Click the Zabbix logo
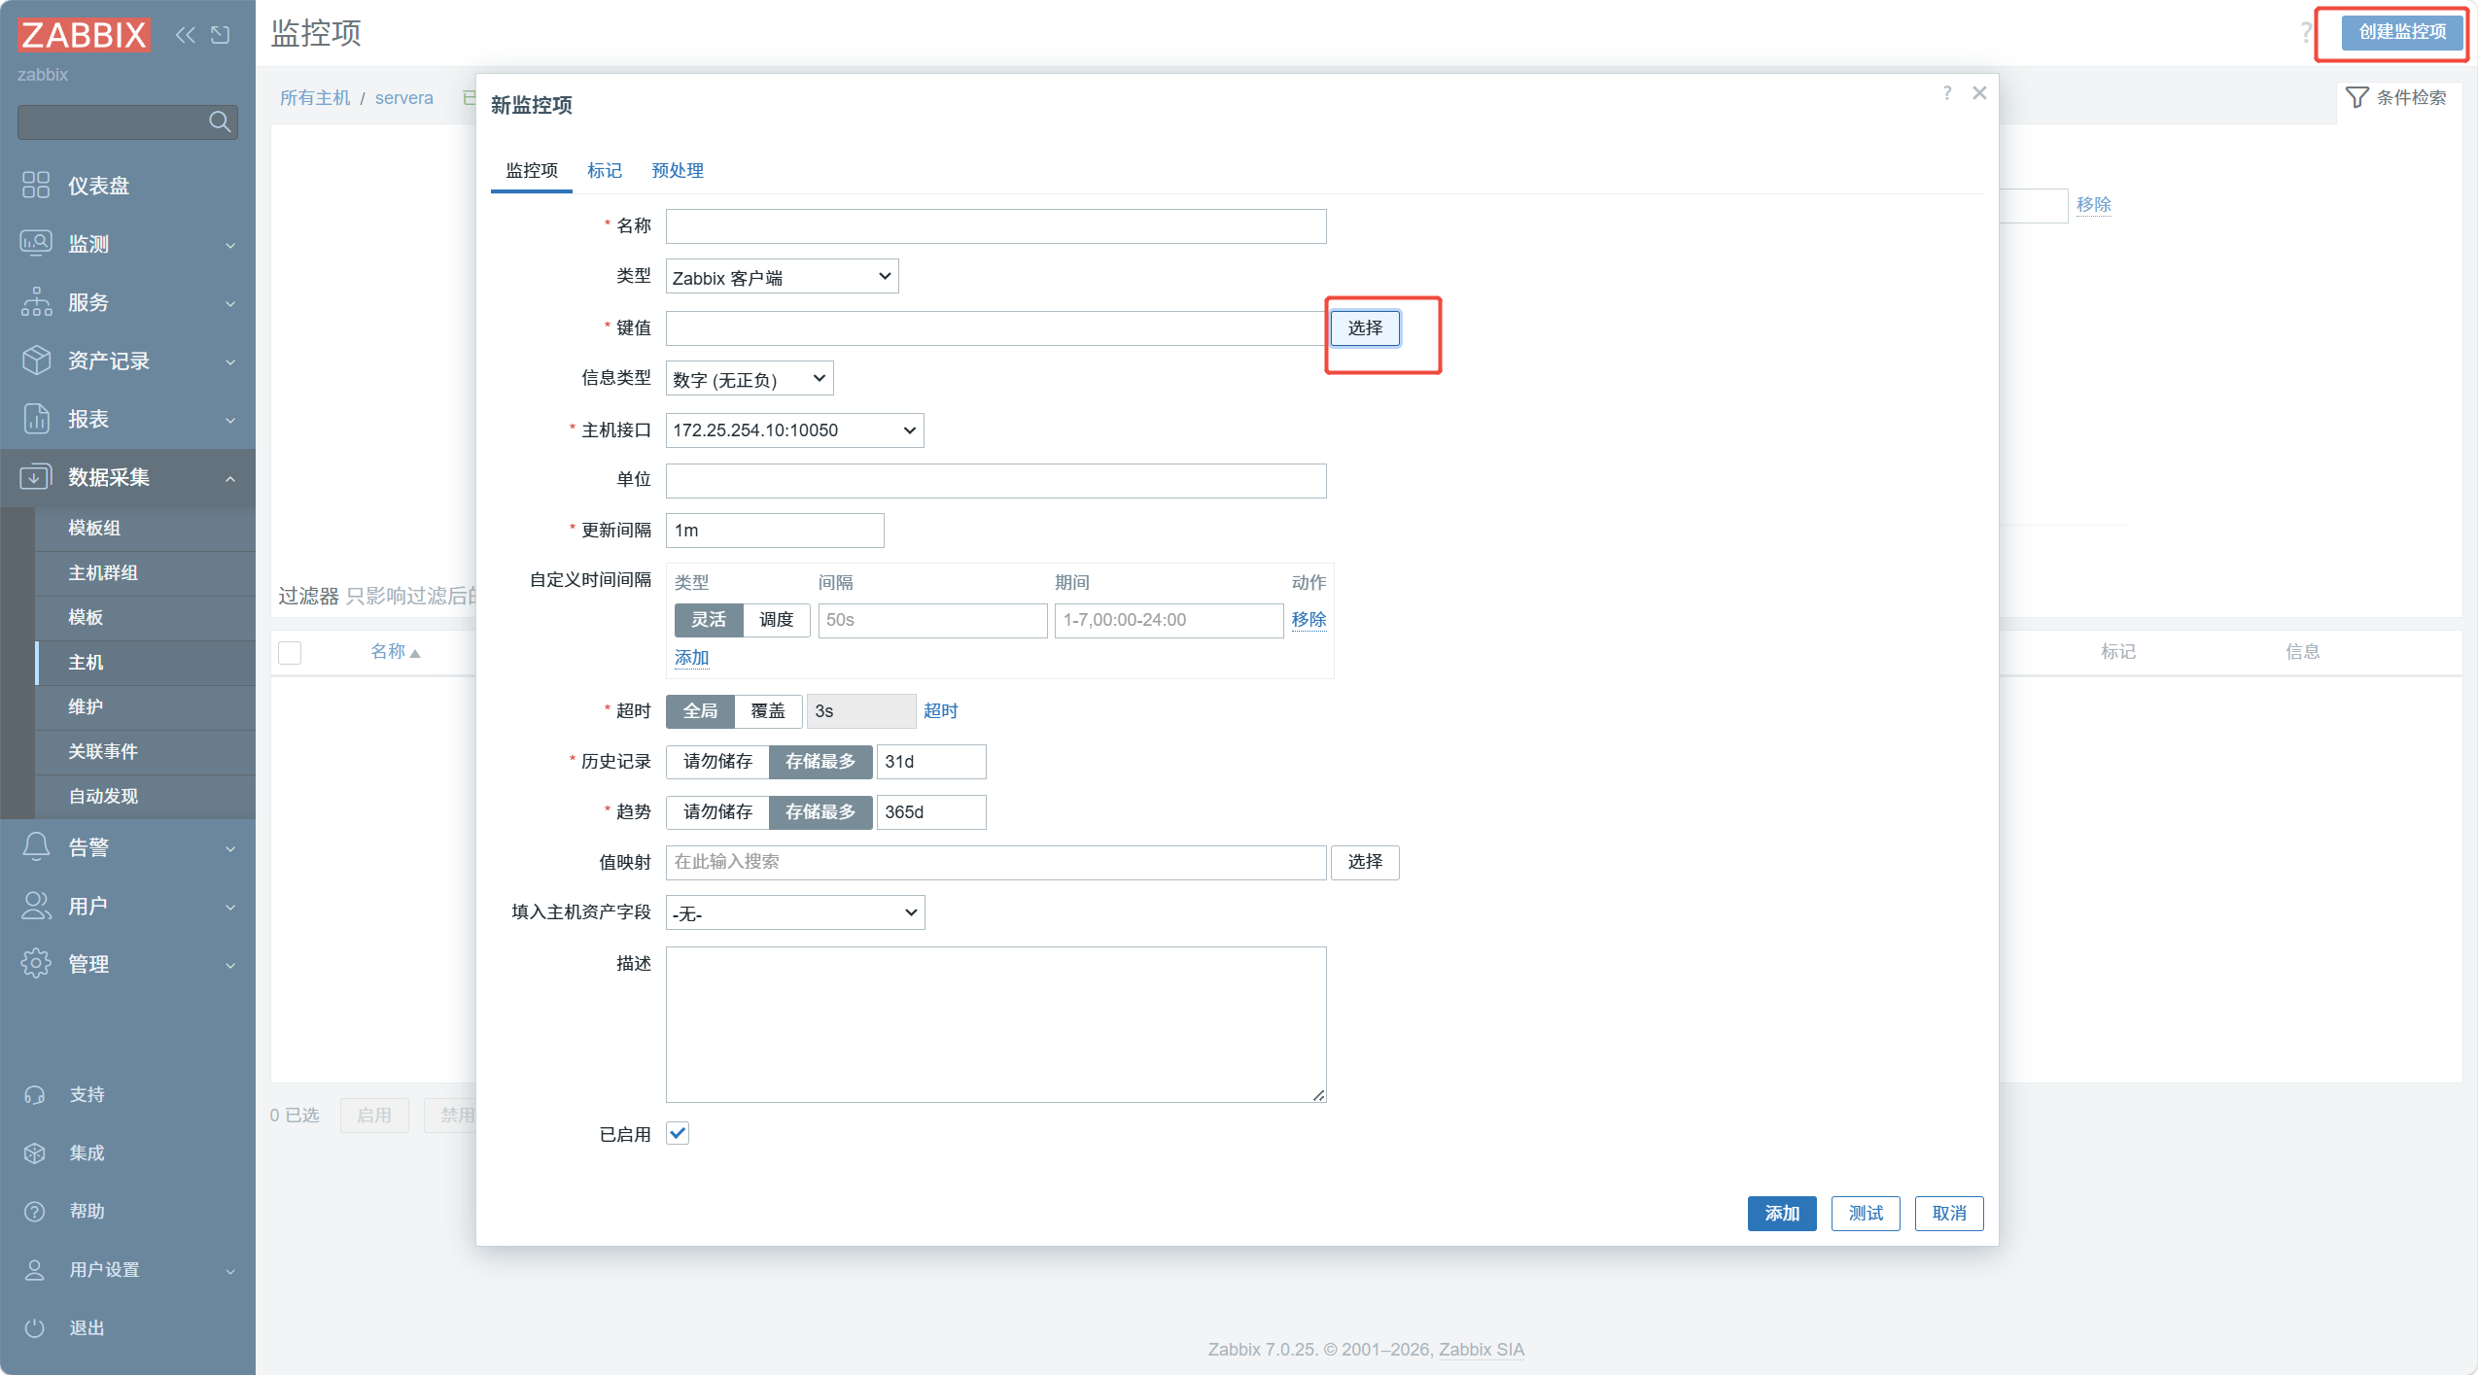2478x1375 pixels. tap(84, 35)
